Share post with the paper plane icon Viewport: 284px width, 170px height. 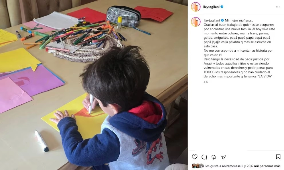[223, 157]
